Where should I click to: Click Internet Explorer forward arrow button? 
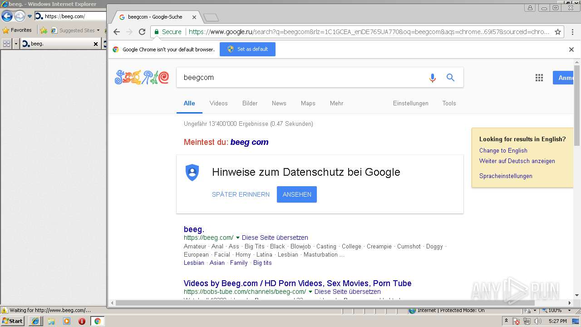tap(20, 16)
